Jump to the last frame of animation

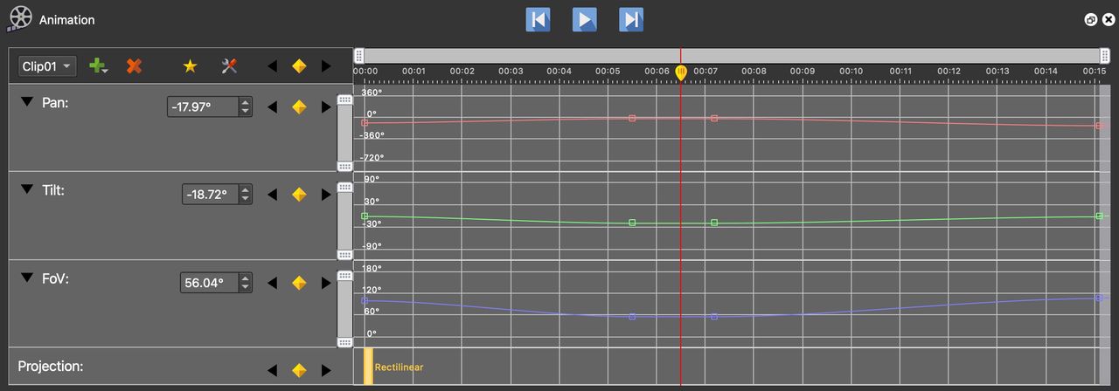click(x=631, y=19)
